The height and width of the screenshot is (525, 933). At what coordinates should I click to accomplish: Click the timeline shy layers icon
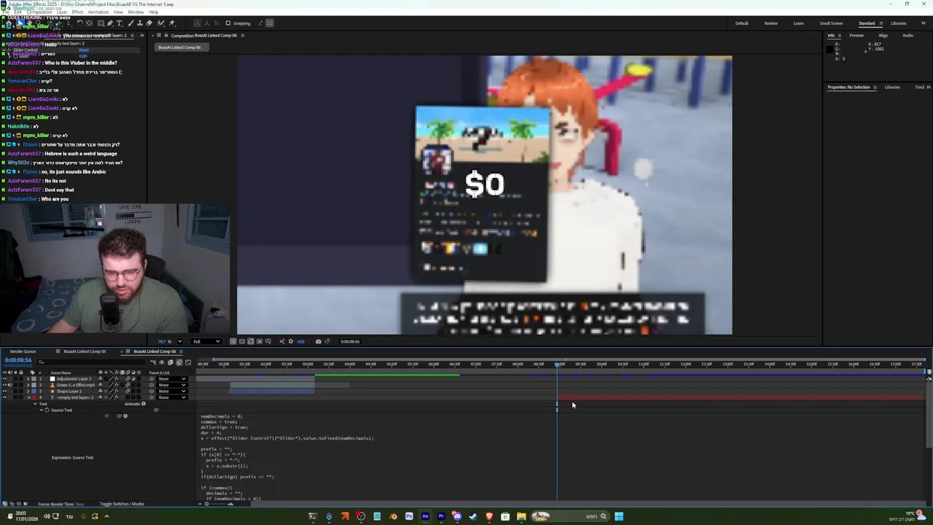(162, 362)
